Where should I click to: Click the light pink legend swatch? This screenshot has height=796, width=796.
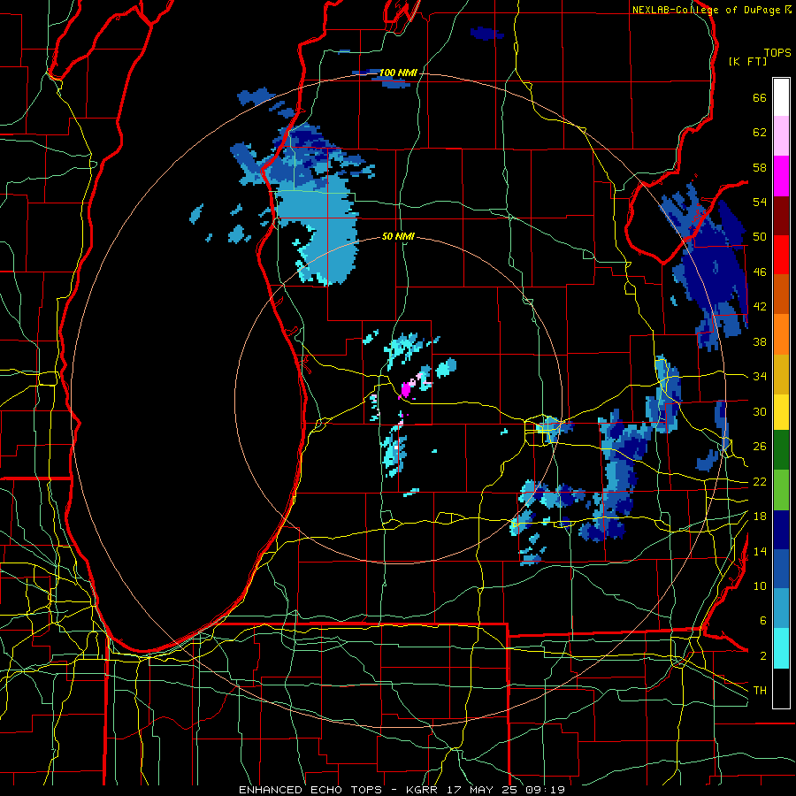(x=781, y=136)
